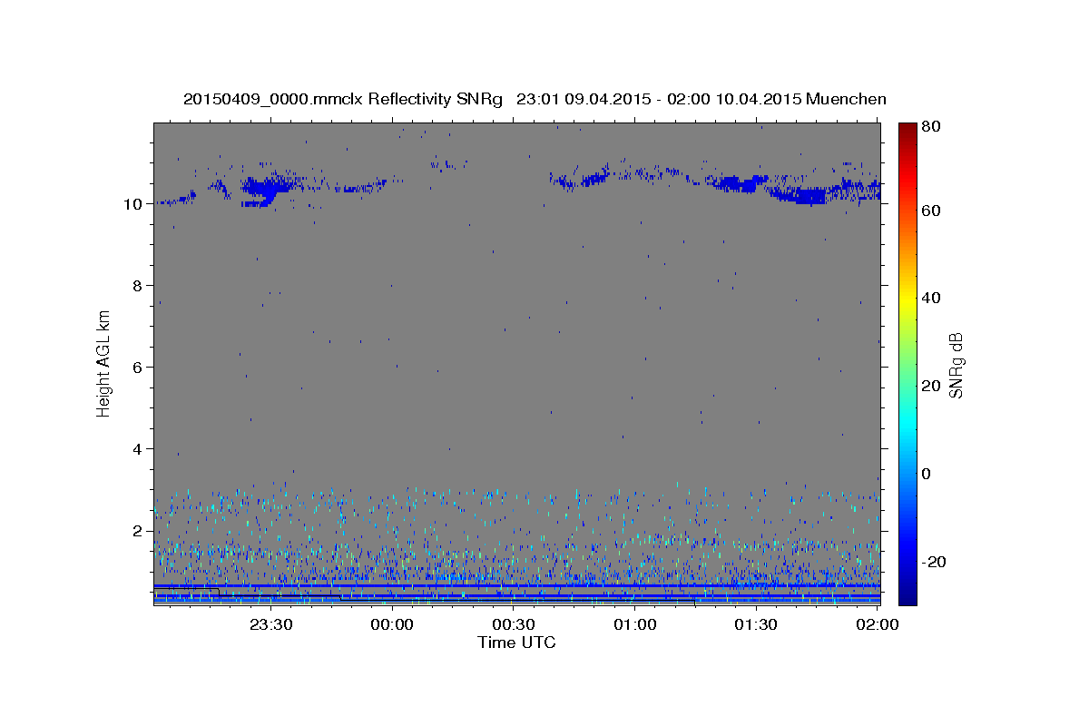The image size is (1089, 726).
Task: Click the yellow region of the colorbar
Action: click(907, 299)
